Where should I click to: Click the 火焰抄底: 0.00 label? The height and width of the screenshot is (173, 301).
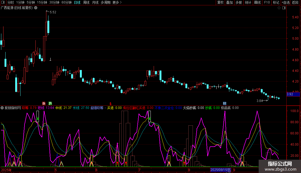coord(193,108)
